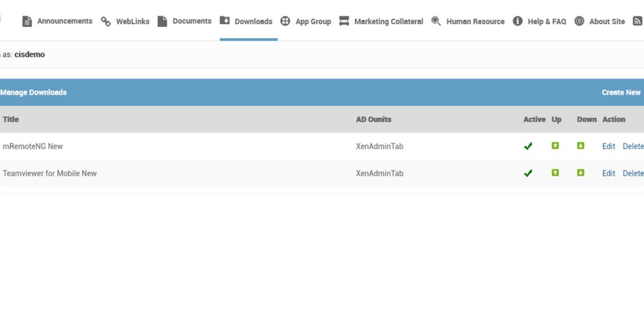
Task: Select the App Group globe icon
Action: tap(286, 21)
